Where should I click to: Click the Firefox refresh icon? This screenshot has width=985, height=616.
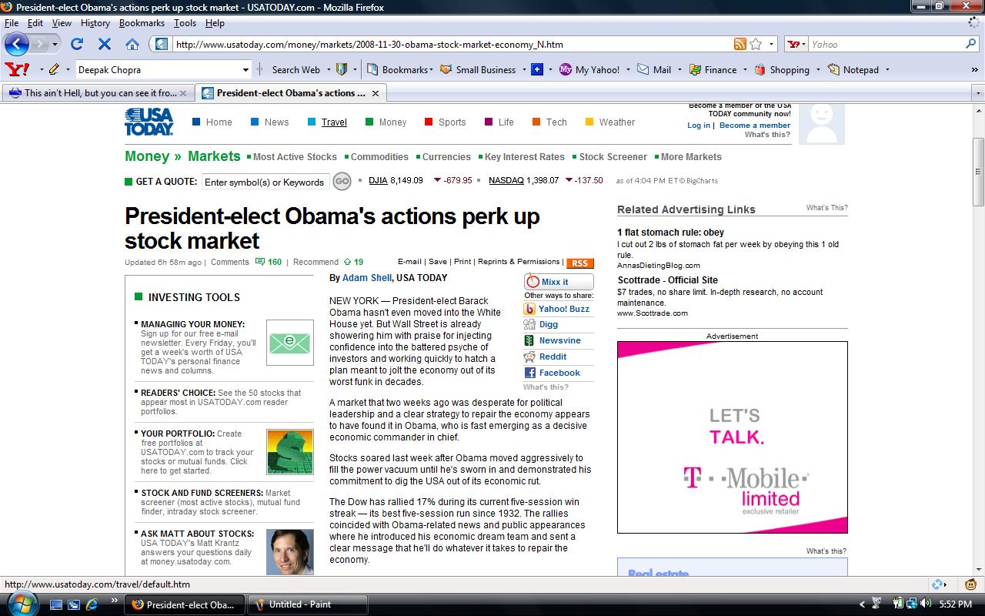75,44
